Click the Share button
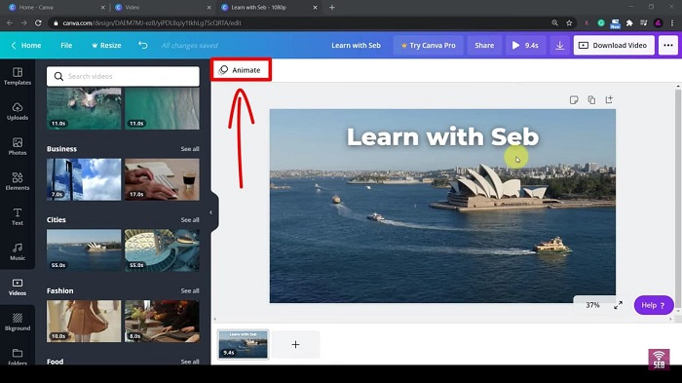This screenshot has width=682, height=383. [x=484, y=45]
